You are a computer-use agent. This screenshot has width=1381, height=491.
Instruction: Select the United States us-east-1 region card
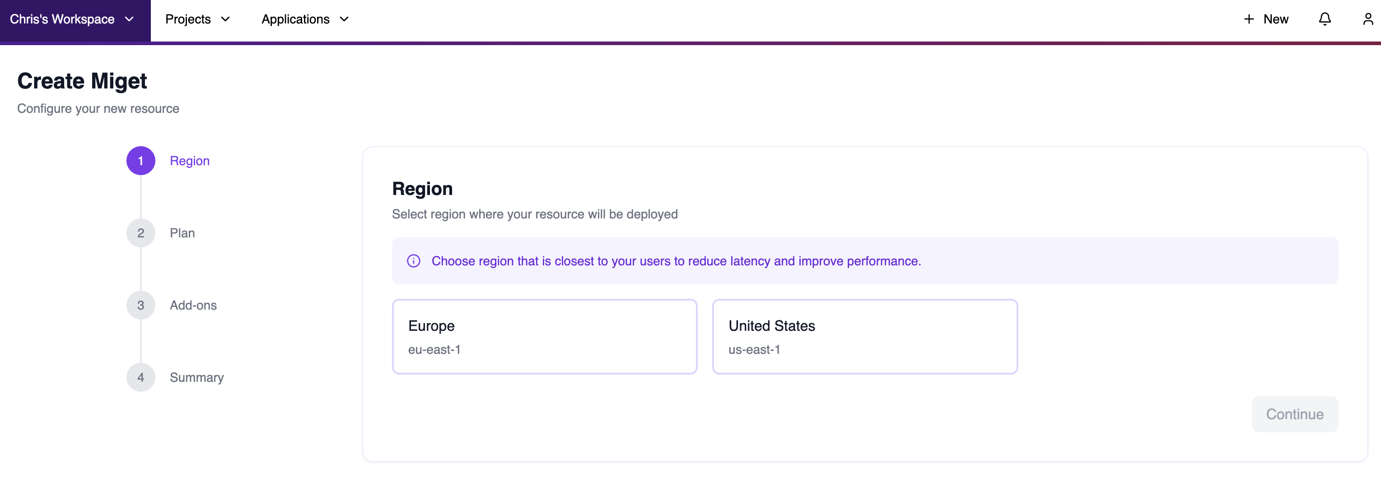click(x=864, y=336)
